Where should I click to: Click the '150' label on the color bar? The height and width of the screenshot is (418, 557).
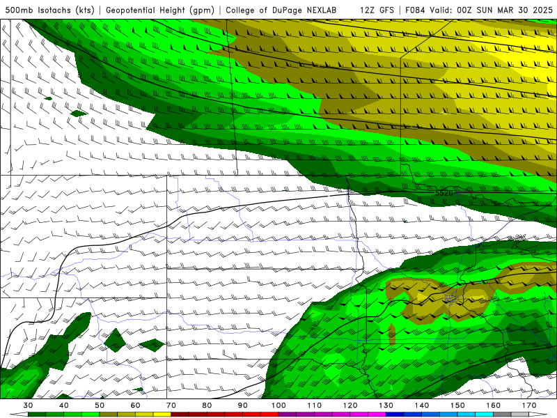458,405
